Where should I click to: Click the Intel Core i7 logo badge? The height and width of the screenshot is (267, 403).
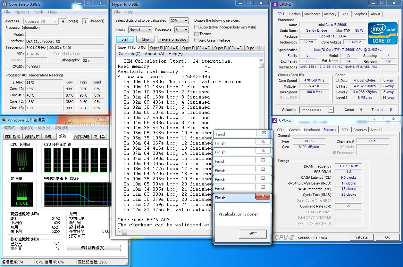382,33
